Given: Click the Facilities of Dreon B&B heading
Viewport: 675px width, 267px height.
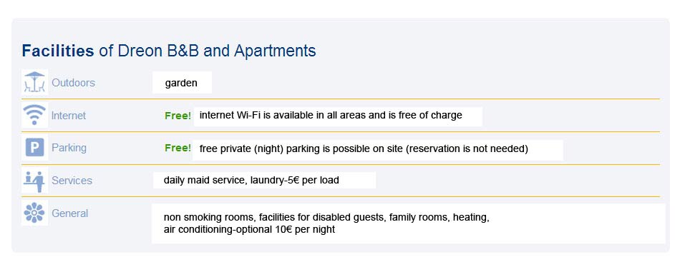Looking at the screenshot, I should coord(169,51).
